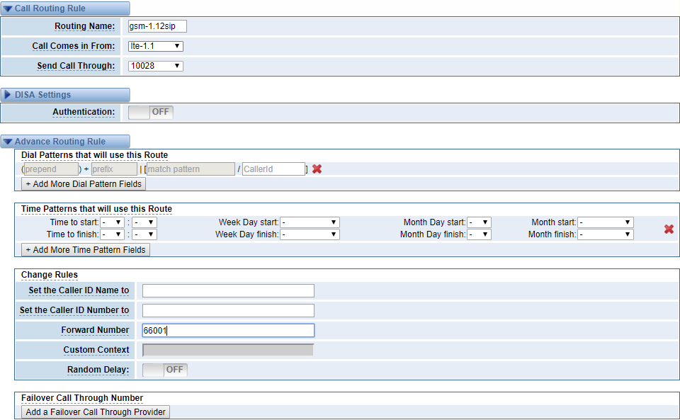Focus the Set the Caller ID Name field
Image resolution: width=680 pixels, height=420 pixels.
pos(228,291)
